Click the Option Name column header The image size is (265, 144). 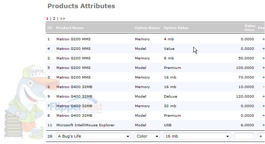point(147,28)
